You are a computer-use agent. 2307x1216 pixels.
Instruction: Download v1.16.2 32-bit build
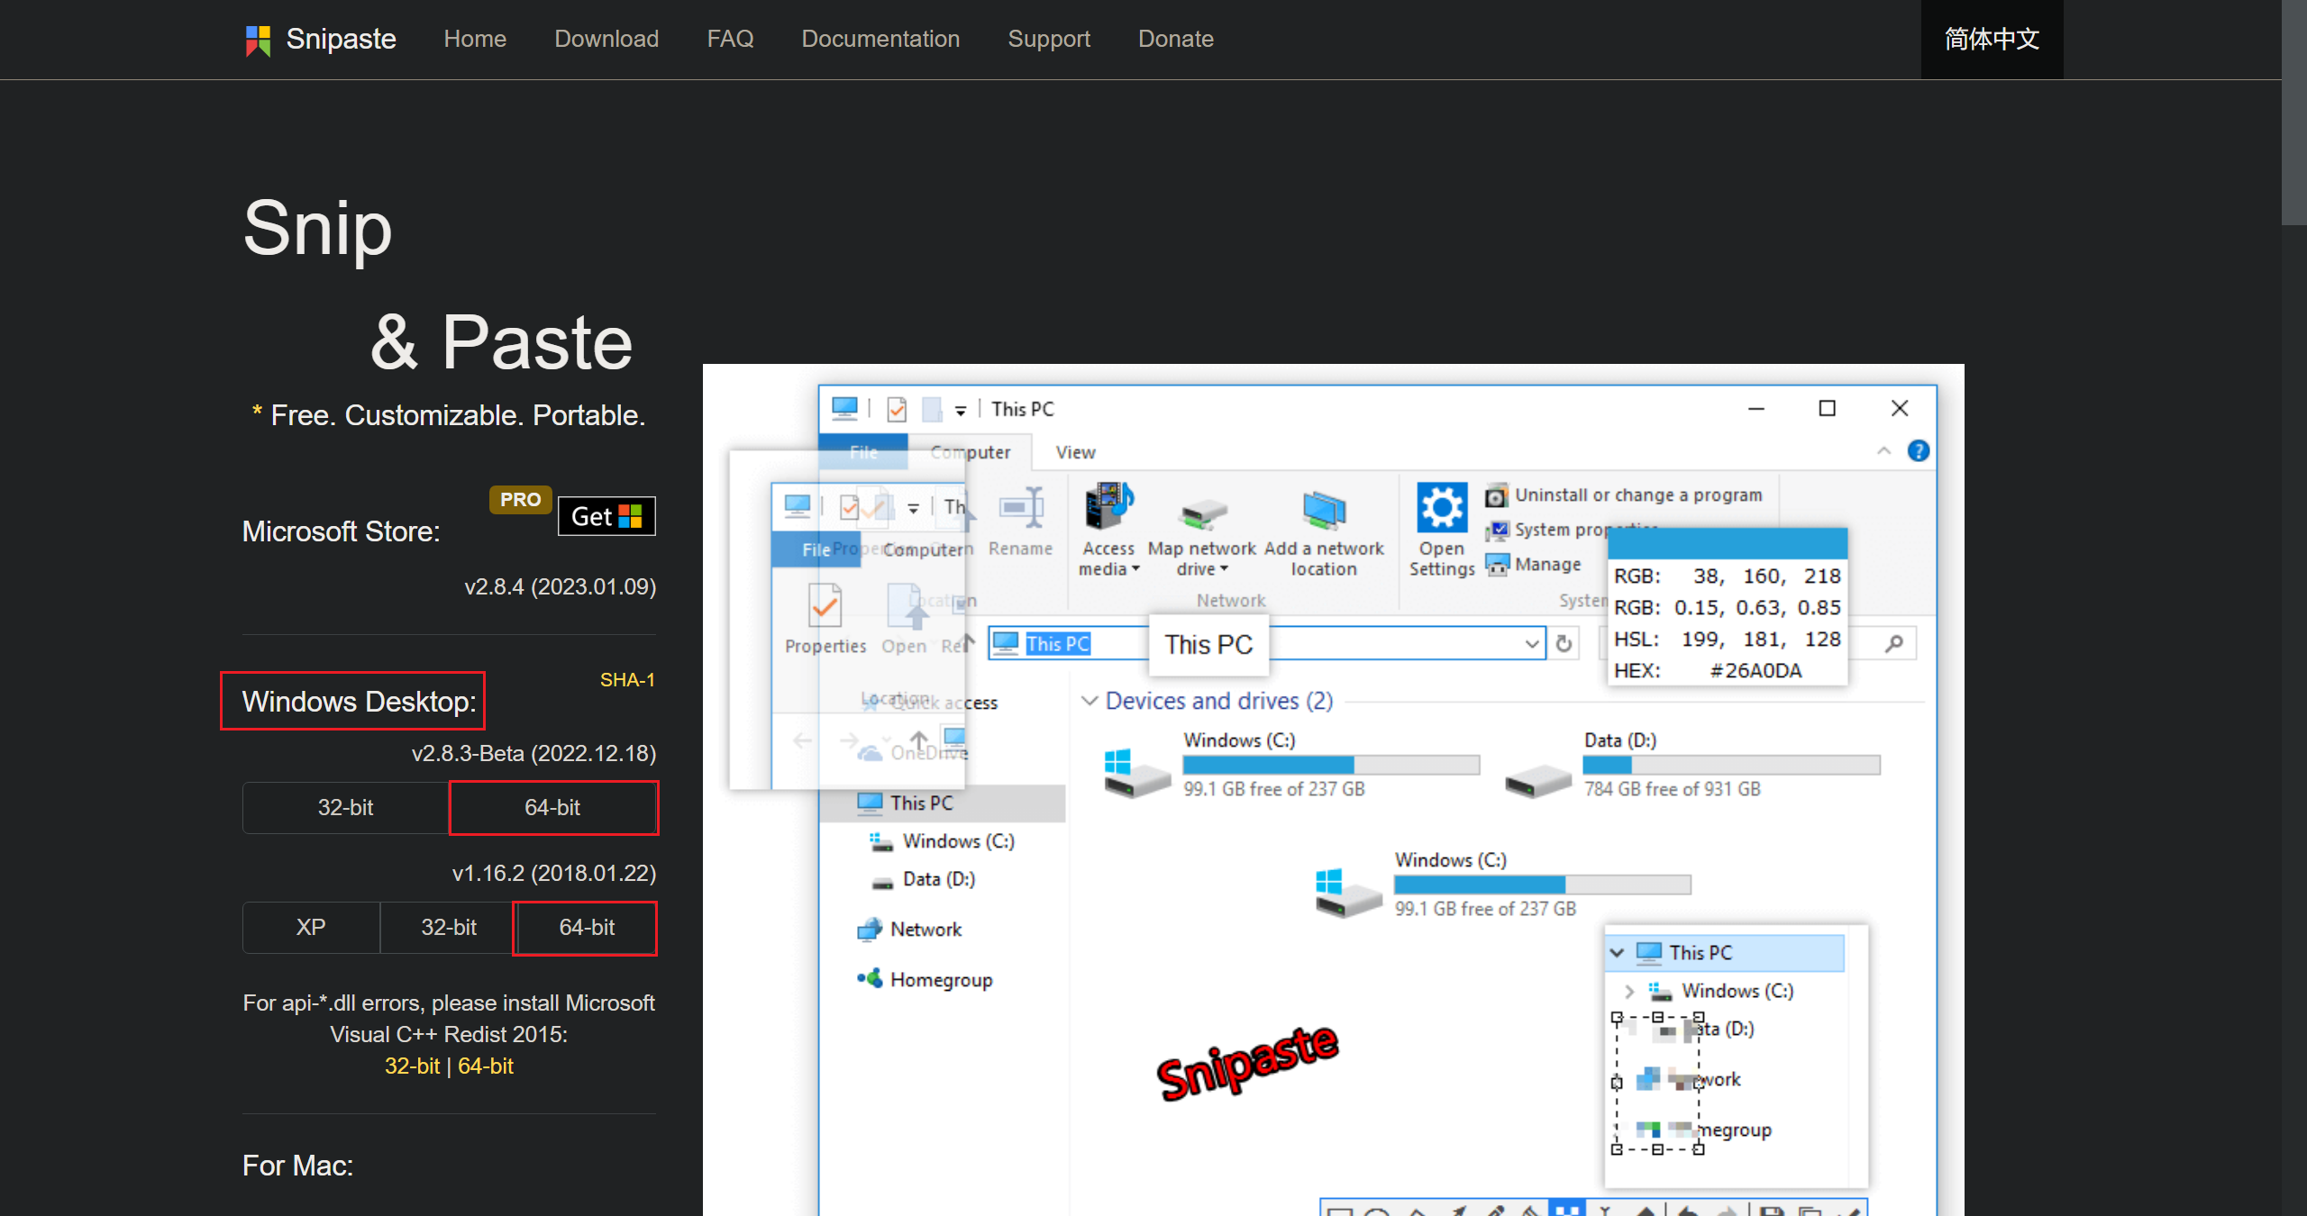click(449, 927)
